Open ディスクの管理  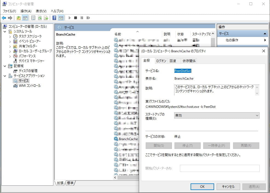pos(28,71)
